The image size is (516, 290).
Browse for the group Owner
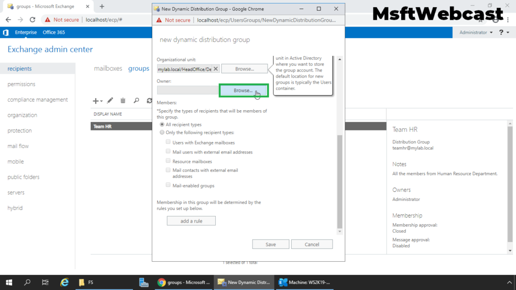tap(243, 91)
